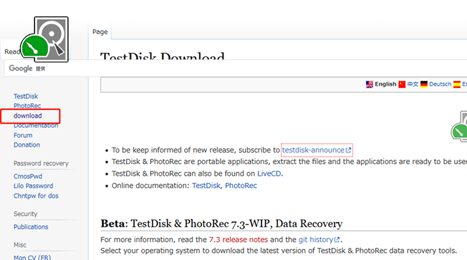The image size is (467, 260).
Task: Click the TestDisk Download page title
Action: coord(162,56)
